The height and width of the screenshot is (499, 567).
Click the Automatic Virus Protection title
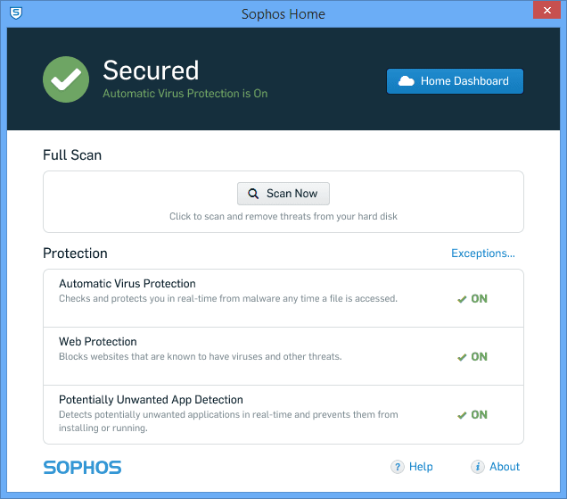pyautogui.click(x=127, y=284)
